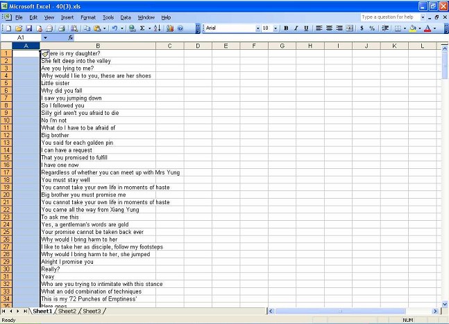Switch to the Sheet3 tab
449x324 pixels.
[x=92, y=311]
